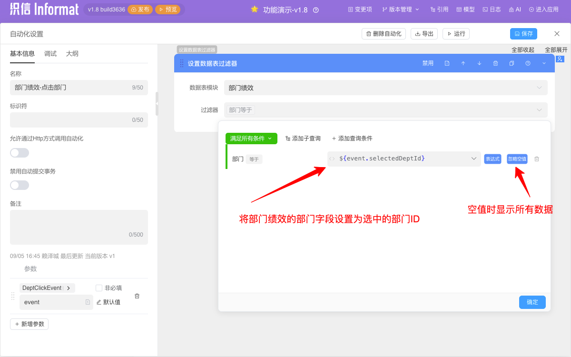This screenshot has width=571, height=357.
Task: Move the 设置数据表过滤器 node up
Action: pos(463,63)
